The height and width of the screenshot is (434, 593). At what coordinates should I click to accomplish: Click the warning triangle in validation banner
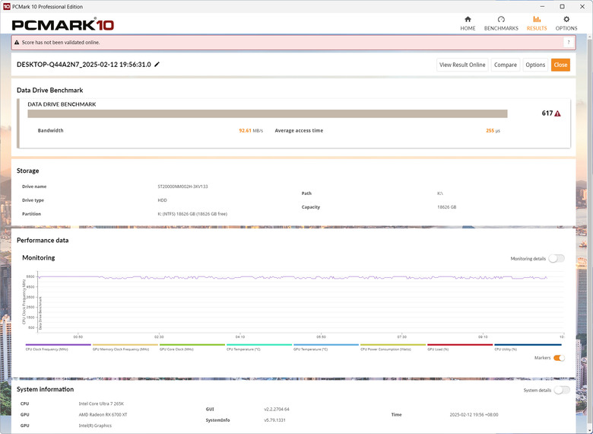pyautogui.click(x=17, y=43)
